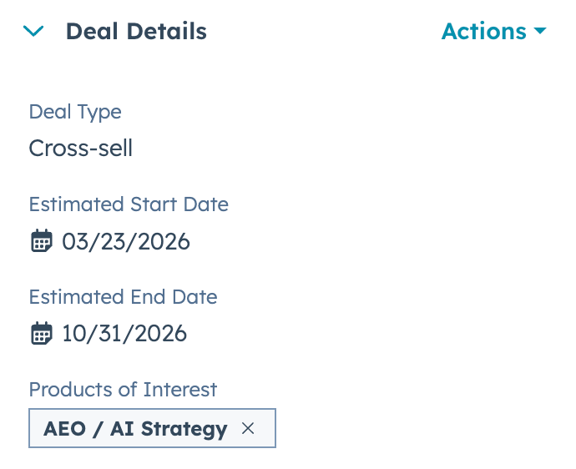Click the Estimated Start Date calendar icon
Viewport: 576px width, 469px height.
41,242
